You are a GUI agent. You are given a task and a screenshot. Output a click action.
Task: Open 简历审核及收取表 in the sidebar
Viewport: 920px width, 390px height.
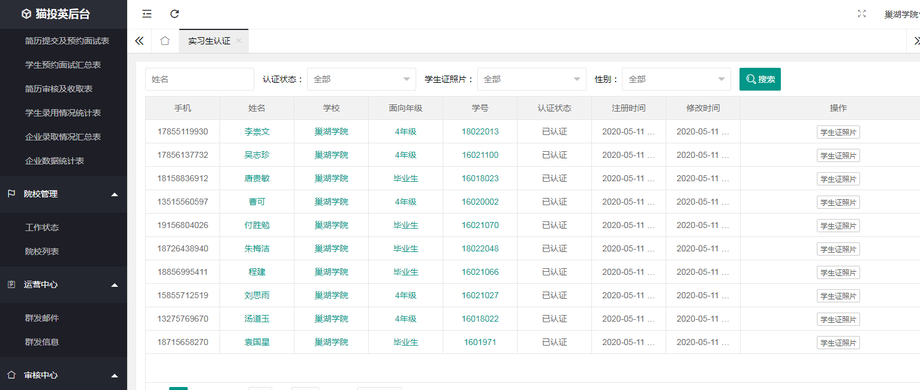(59, 89)
